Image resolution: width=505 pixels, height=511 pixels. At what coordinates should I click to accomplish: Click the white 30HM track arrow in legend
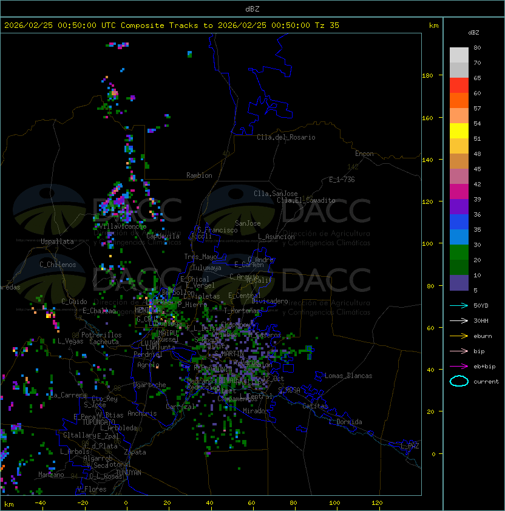pos(459,320)
